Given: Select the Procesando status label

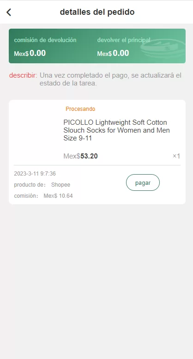Looking at the screenshot, I should (x=80, y=109).
